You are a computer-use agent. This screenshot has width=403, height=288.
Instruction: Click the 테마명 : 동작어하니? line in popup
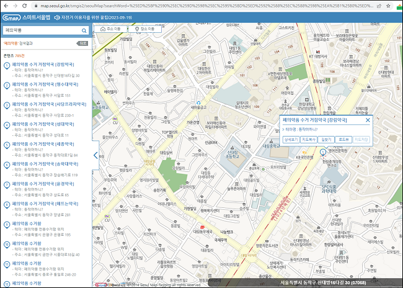300,130
